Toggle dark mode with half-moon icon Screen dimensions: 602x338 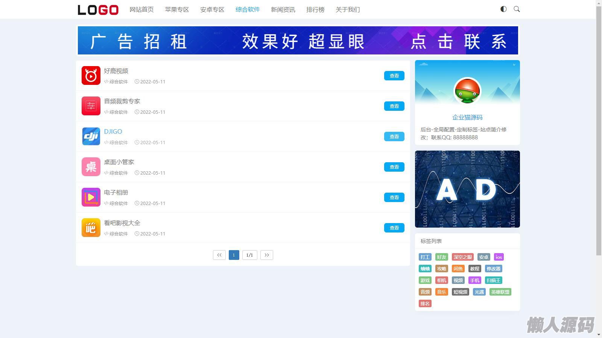(503, 9)
